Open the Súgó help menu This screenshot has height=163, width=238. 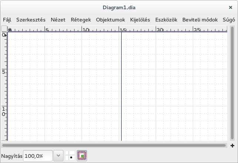pyautogui.click(x=228, y=20)
